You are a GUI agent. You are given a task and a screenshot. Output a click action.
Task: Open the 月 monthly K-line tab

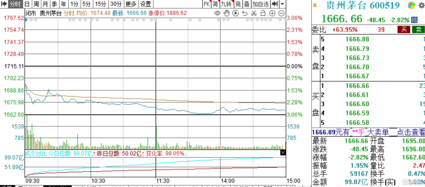[45, 4]
